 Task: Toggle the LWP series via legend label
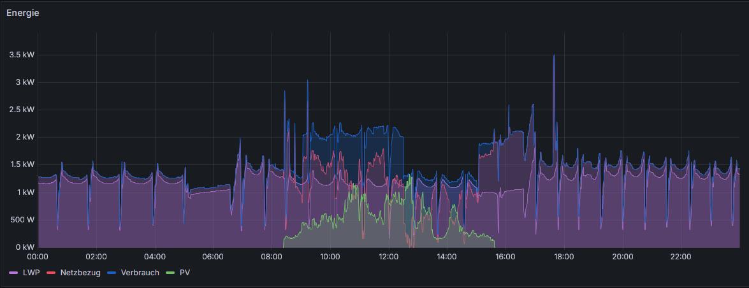[31, 273]
